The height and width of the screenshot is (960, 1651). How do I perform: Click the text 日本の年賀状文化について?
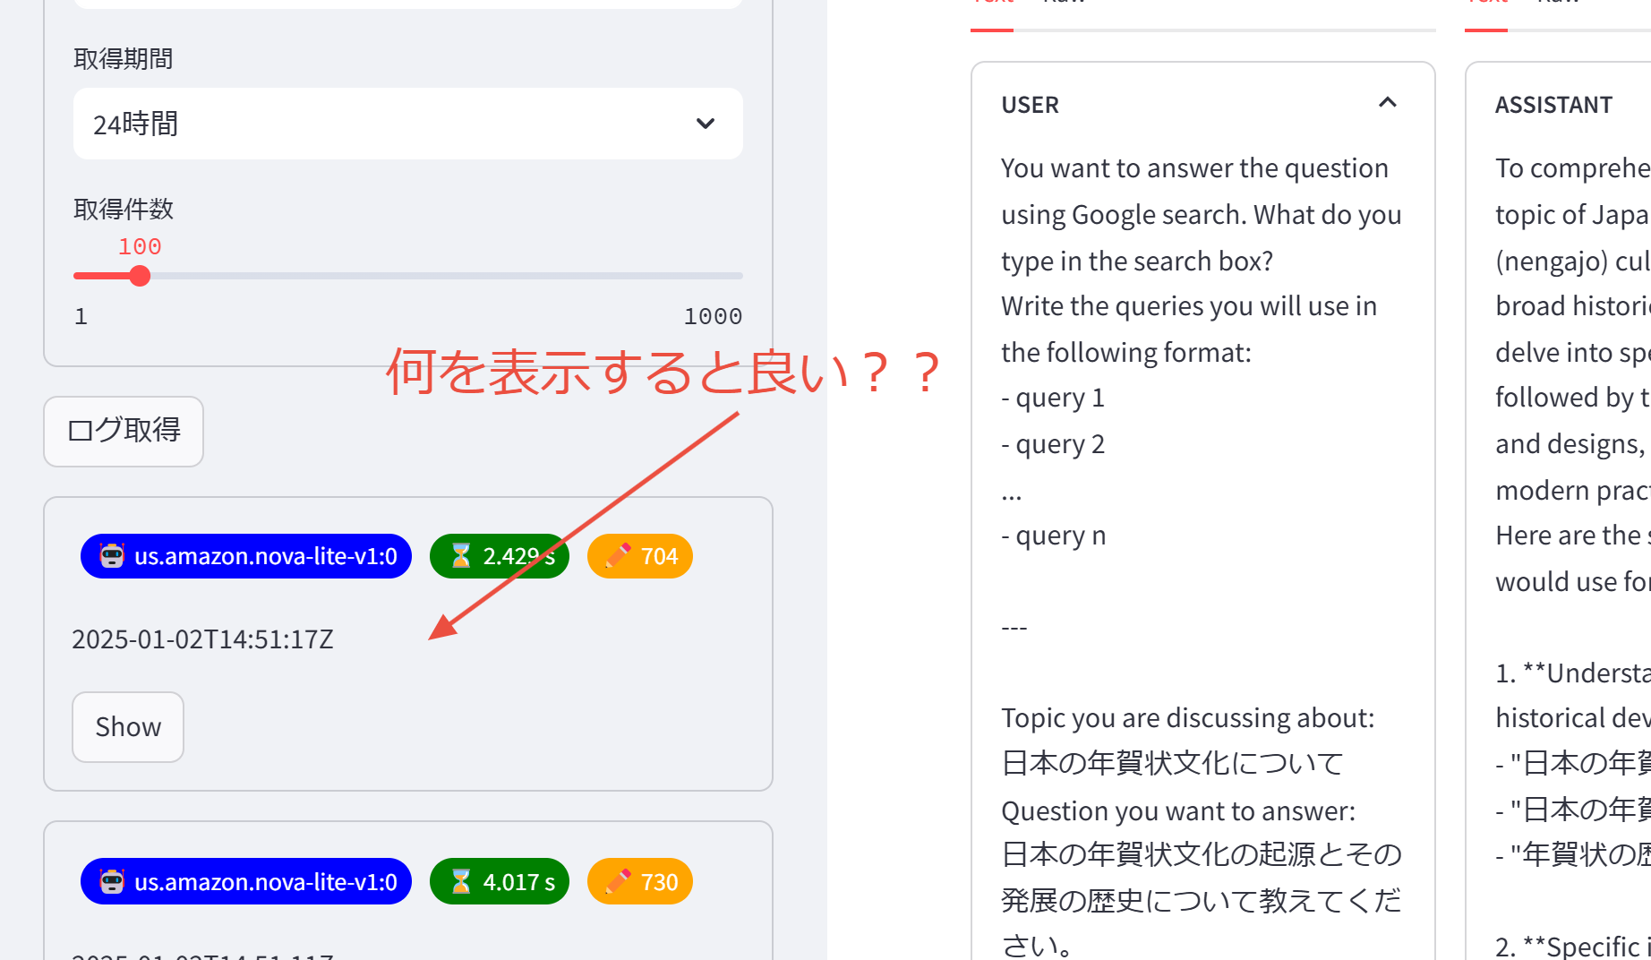tap(1173, 763)
